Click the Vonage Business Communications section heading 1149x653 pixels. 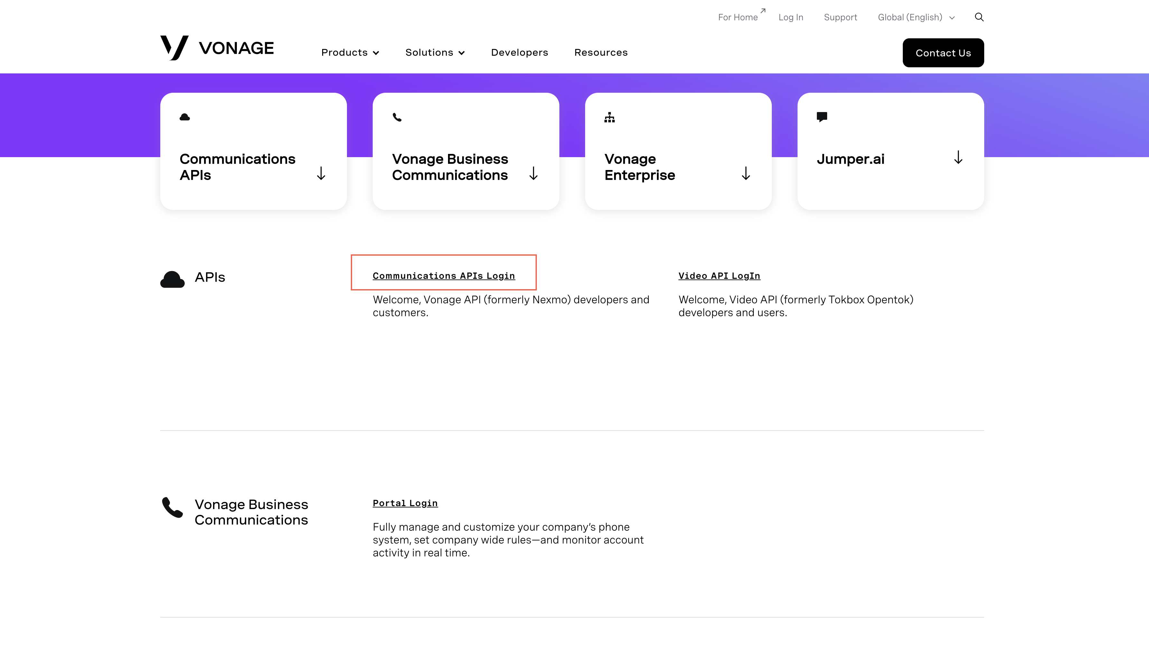251,512
